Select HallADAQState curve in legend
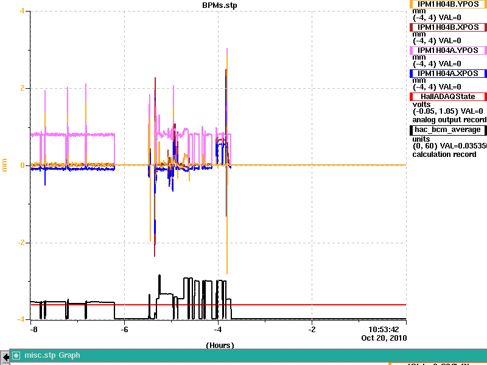 [x=448, y=97]
